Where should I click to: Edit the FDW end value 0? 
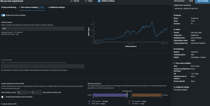36,93
